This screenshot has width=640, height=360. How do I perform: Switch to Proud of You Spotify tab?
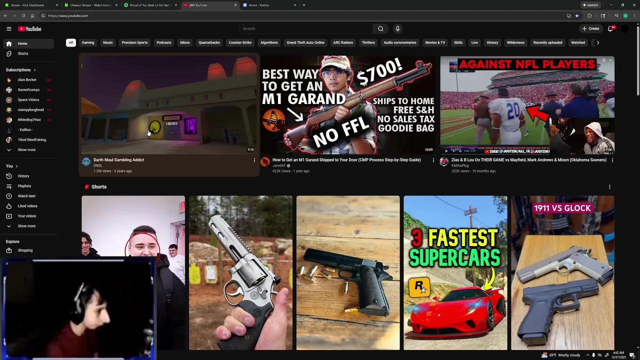click(150, 5)
